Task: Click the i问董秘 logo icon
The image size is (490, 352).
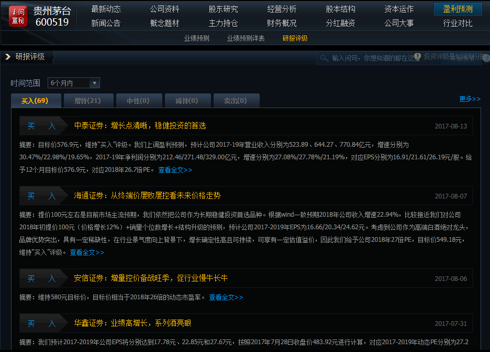Action: (x=18, y=16)
